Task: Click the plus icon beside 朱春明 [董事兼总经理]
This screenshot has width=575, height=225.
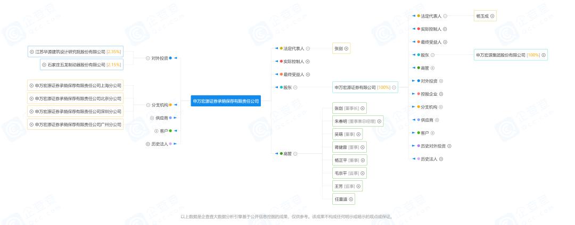Action: coord(379,121)
